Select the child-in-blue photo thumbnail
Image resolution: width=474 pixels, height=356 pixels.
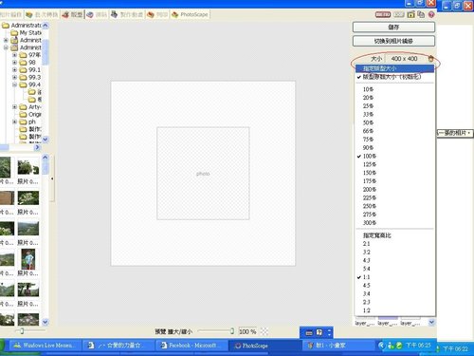(x=28, y=259)
